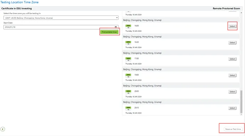Select the 16:00 time slot

(x=232, y=26)
